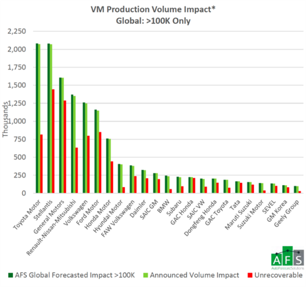Click the 250 y-axis label
The image size is (306, 287).
(19, 175)
